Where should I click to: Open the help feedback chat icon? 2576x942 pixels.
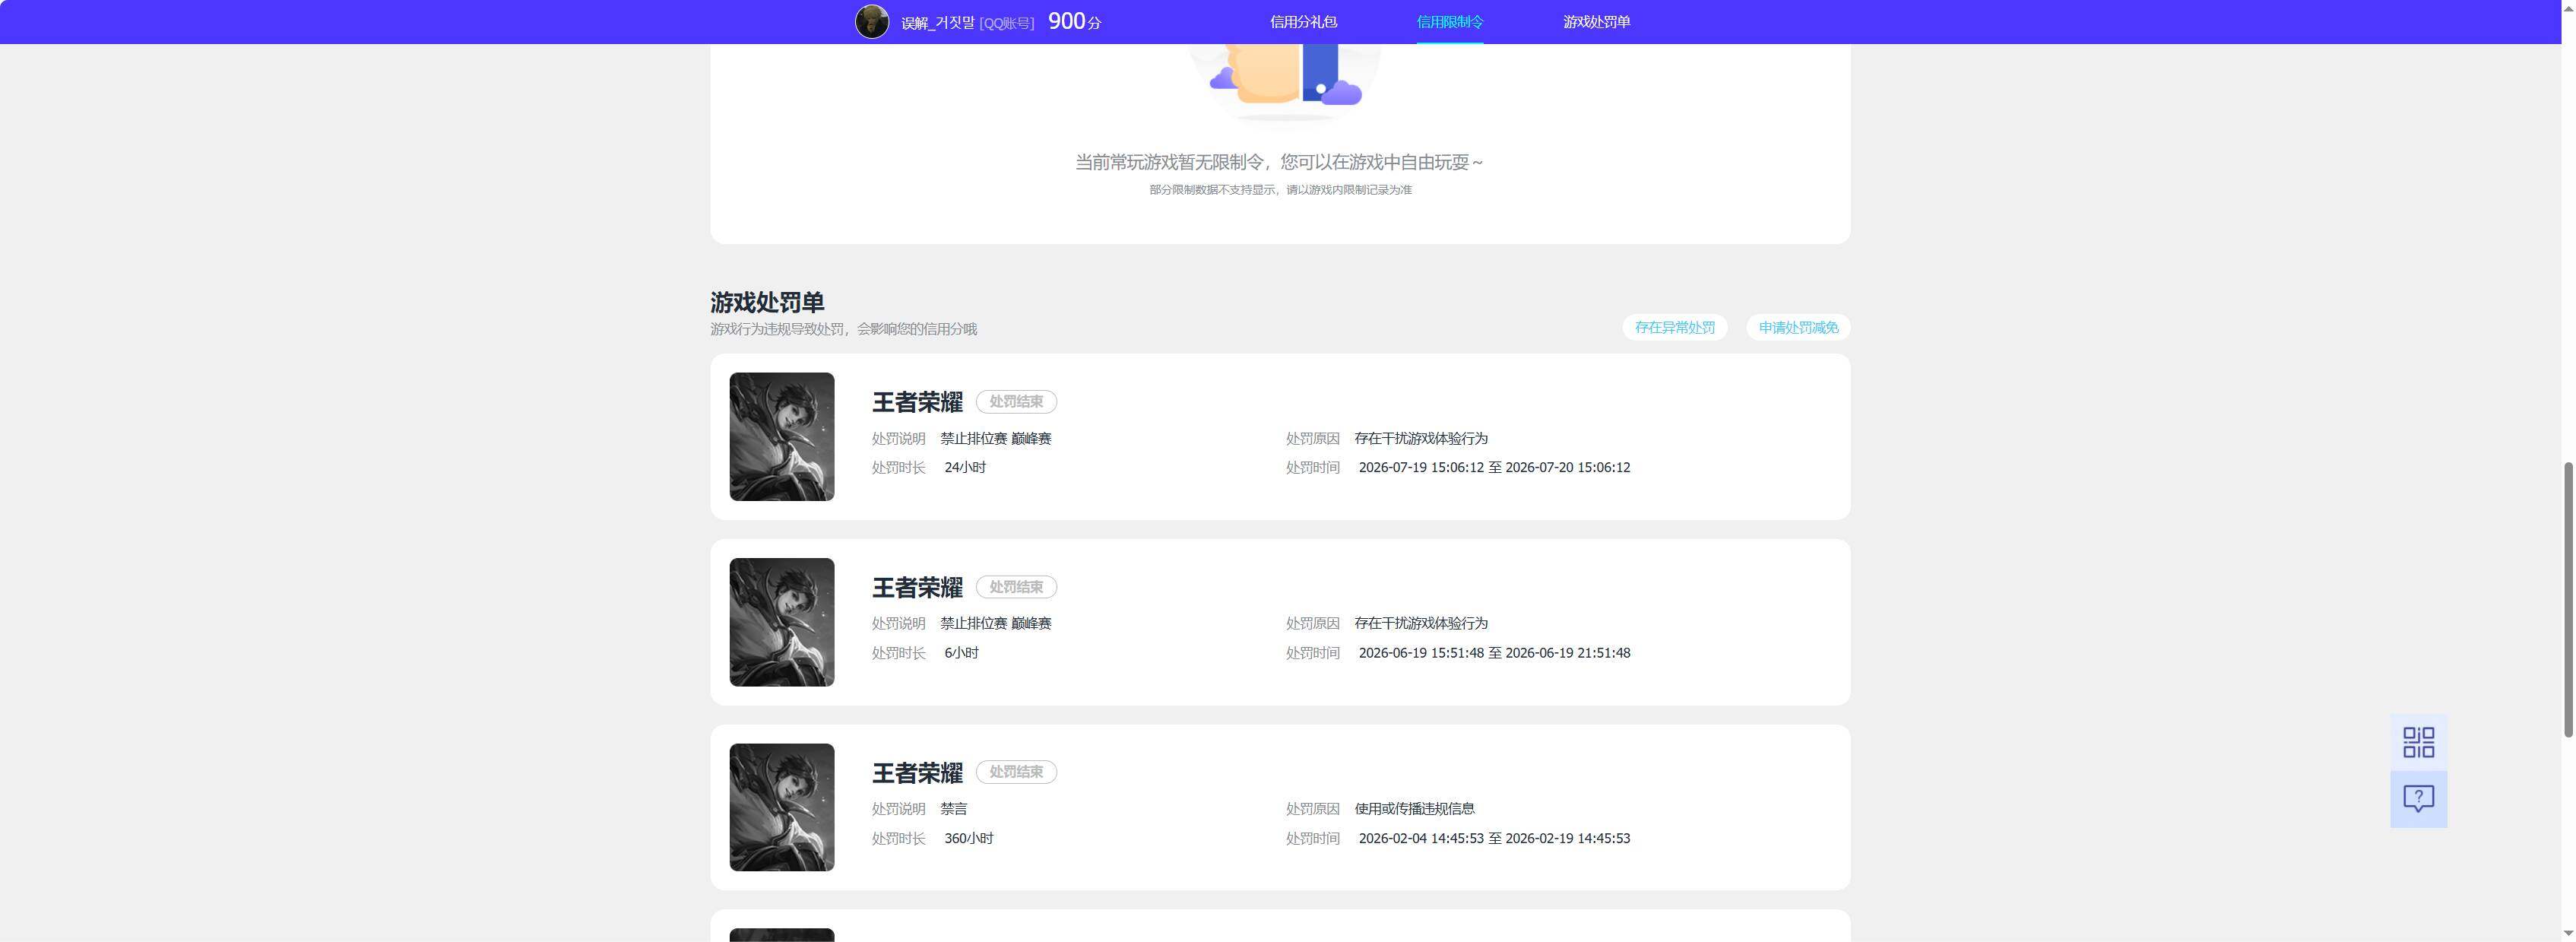click(2418, 799)
